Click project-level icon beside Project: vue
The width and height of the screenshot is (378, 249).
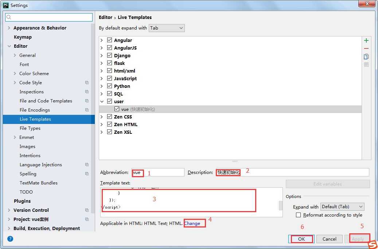87,219
